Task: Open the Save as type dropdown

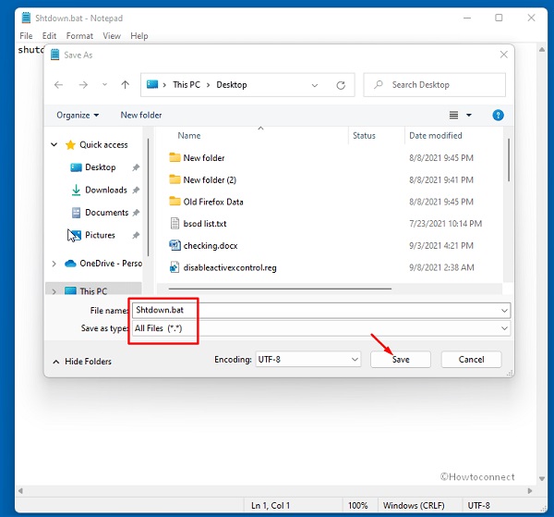Action: [x=321, y=328]
